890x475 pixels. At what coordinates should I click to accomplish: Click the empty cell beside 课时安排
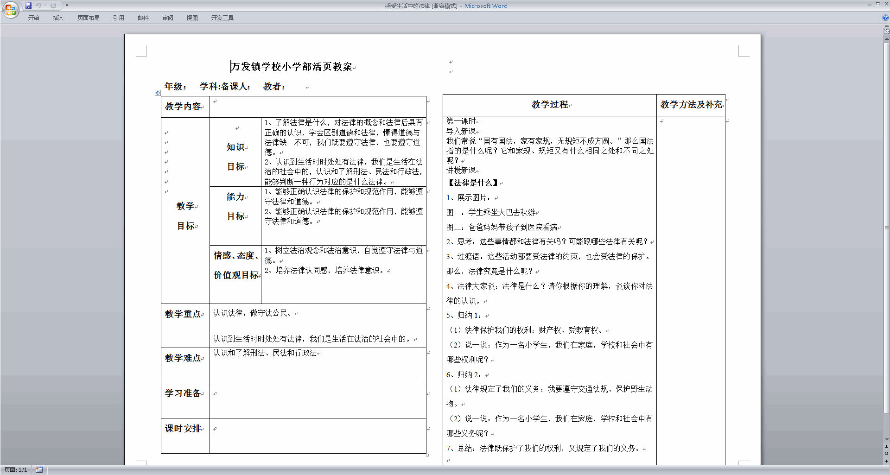tap(318, 436)
